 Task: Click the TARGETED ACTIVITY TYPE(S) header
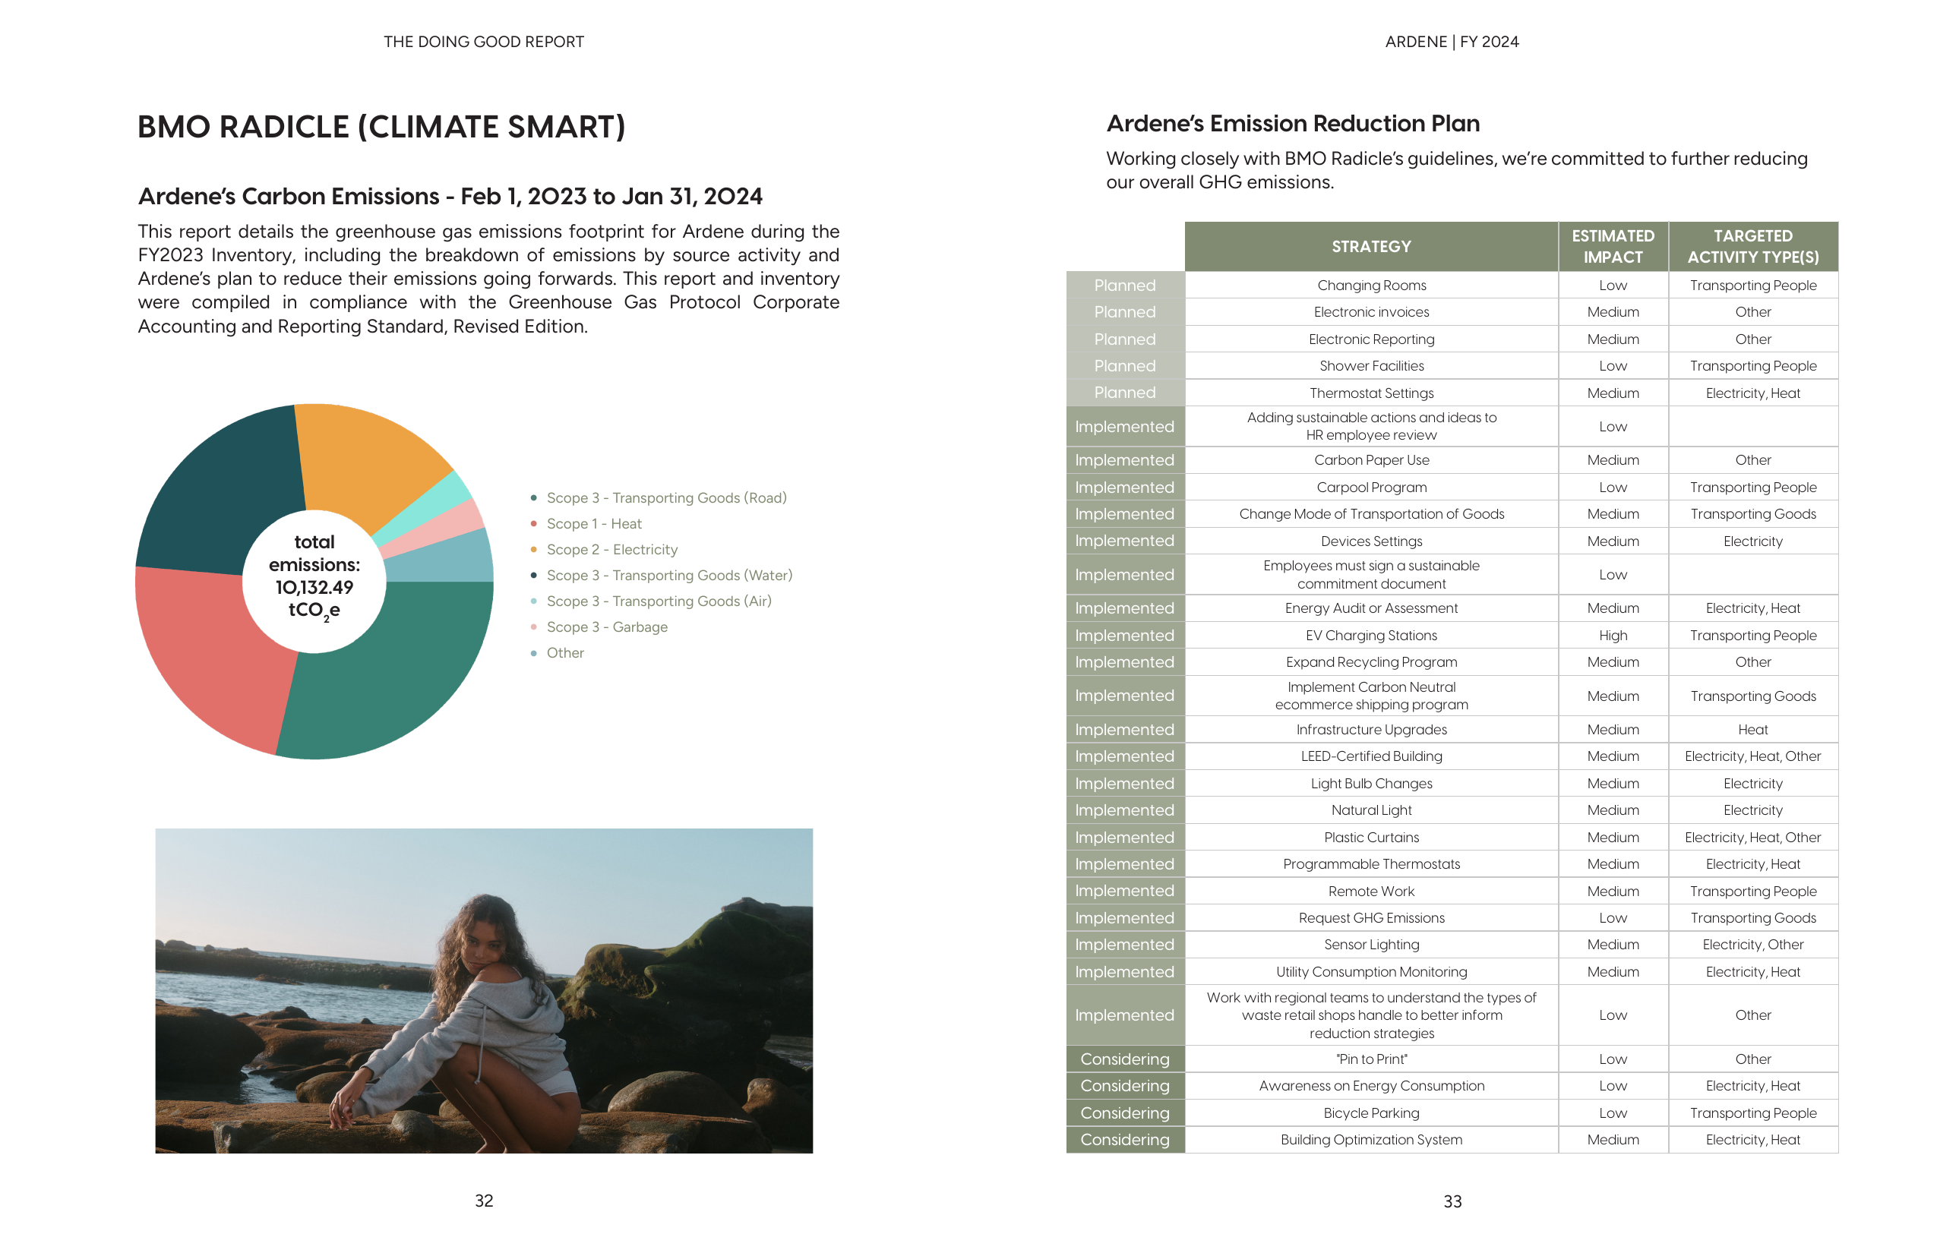(1753, 247)
